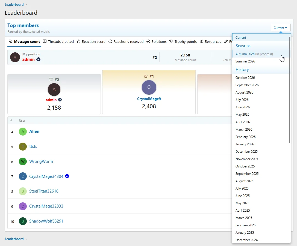Select February 2026 from History
The width and height of the screenshot is (297, 246).
click(x=261, y=137)
